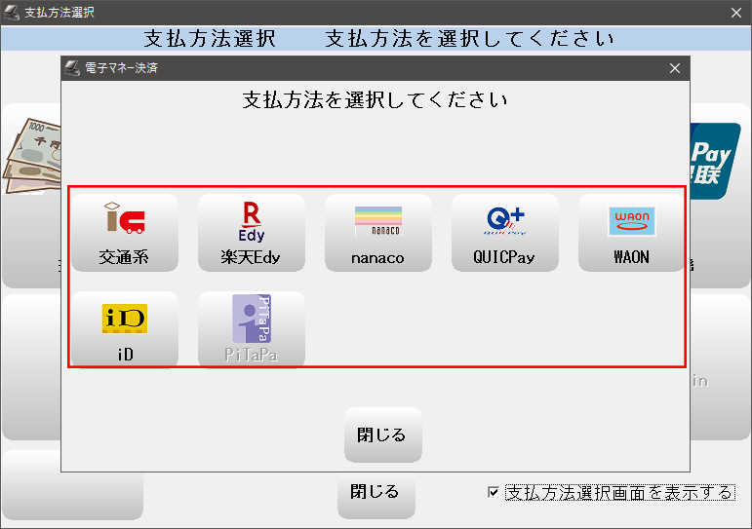Image resolution: width=752 pixels, height=529 pixels.
Task: Choose 楽天Edy as payment method
Action: click(251, 233)
